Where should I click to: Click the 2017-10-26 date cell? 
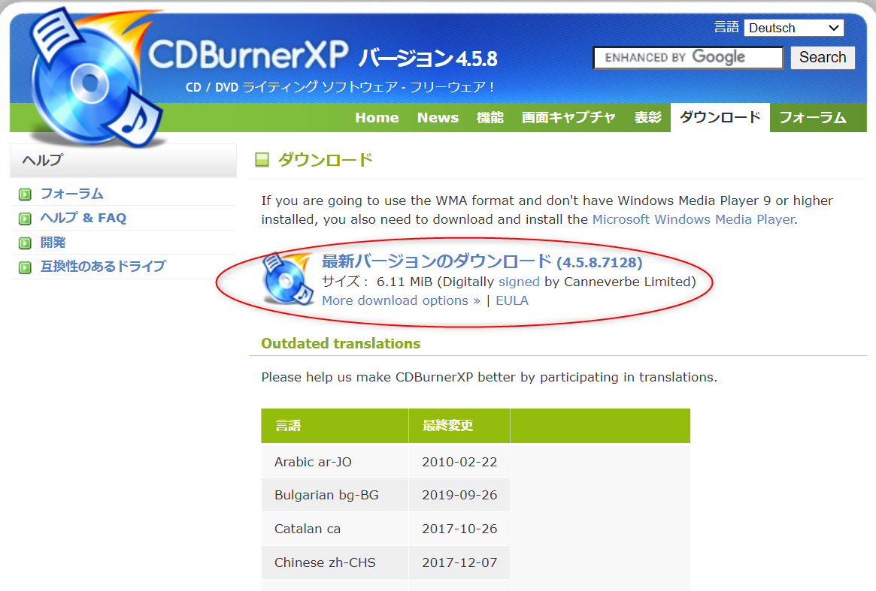(459, 529)
